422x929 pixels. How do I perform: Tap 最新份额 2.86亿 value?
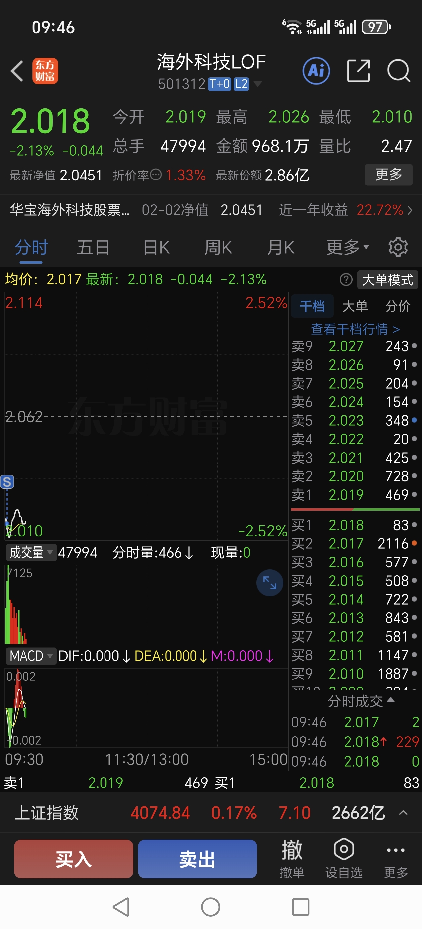click(287, 175)
